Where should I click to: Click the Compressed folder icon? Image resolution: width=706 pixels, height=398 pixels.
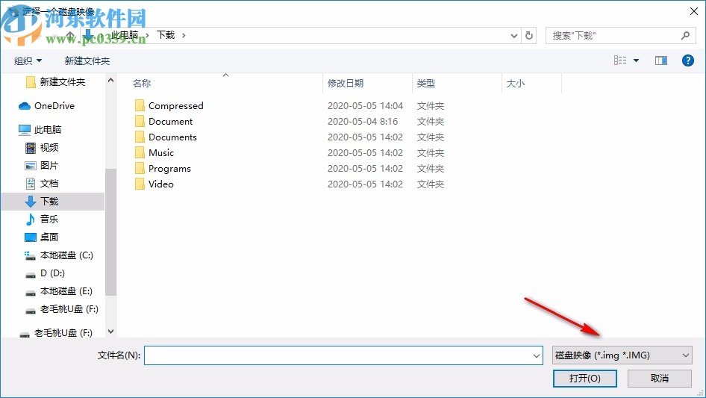point(140,105)
